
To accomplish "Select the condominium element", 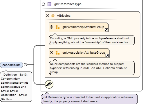I will point(11,65).
